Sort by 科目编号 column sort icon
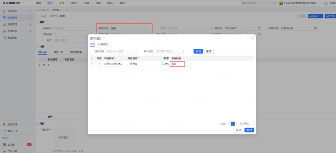Image resolution: width=336 pixels, height=153 pixels. (115, 58)
